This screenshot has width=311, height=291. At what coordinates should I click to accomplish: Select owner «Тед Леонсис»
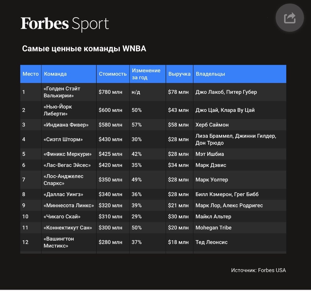pyautogui.click(x=211, y=242)
